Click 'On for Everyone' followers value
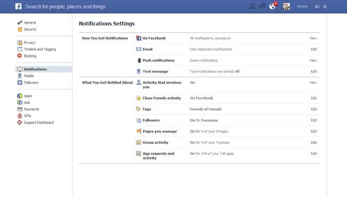This screenshot has height=197, width=347. point(204,120)
